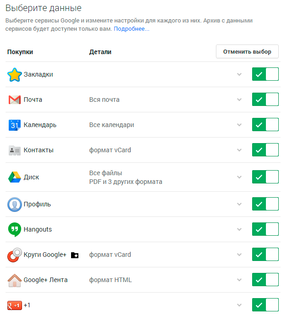
Task: Click the Gmail envelope icon
Action: [x=15, y=100]
